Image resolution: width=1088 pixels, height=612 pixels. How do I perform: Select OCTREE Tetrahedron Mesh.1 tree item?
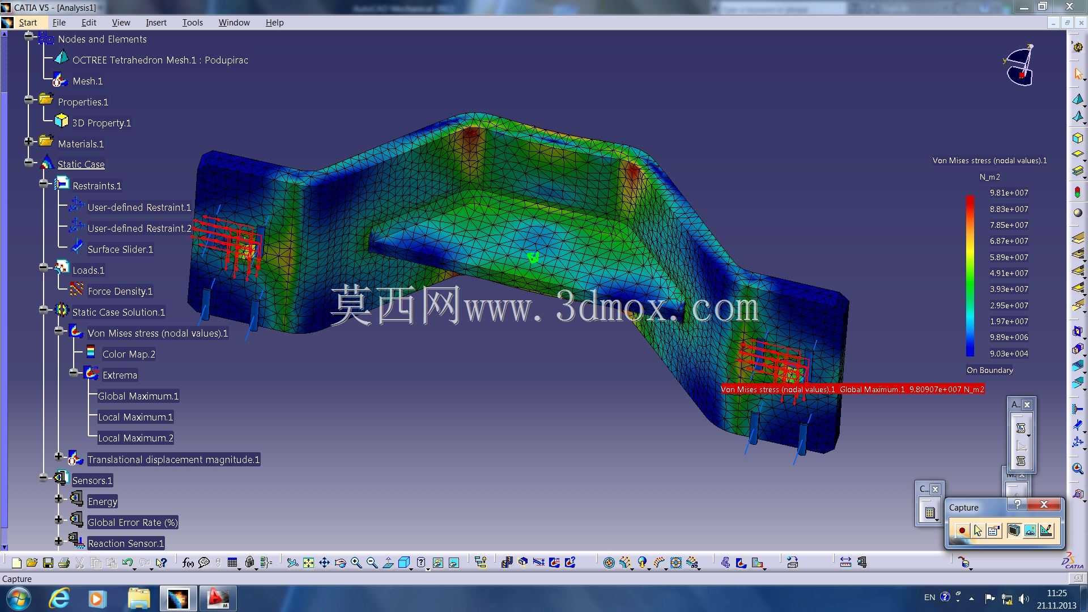(160, 60)
